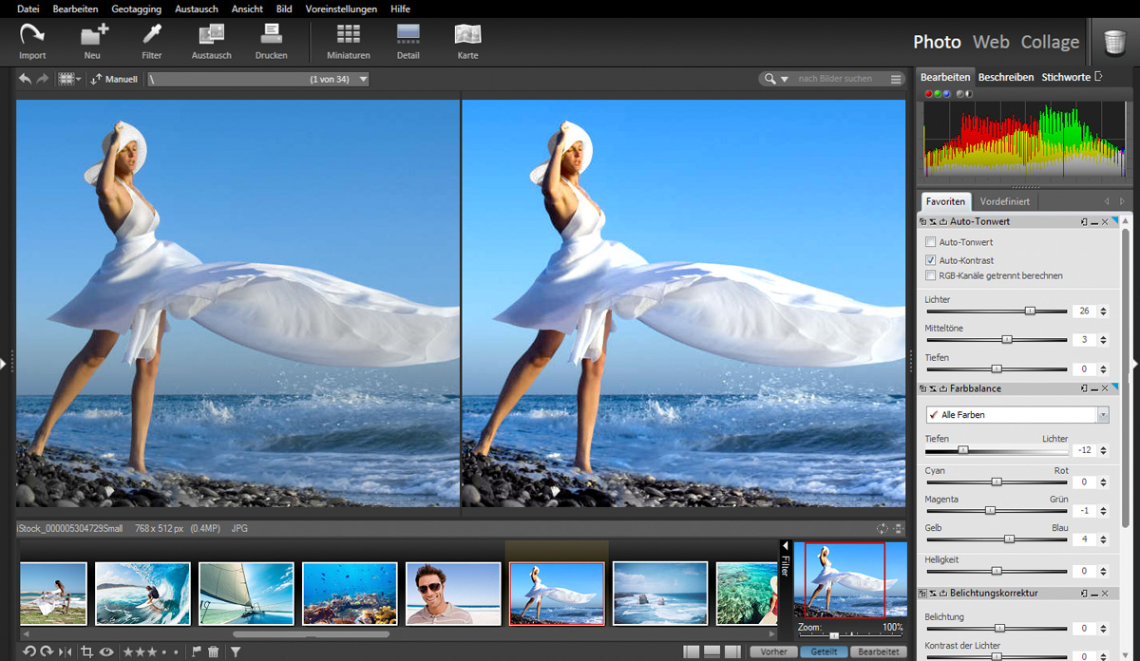The width and height of the screenshot is (1140, 661).
Task: Click the search magnifier icon
Action: click(769, 79)
